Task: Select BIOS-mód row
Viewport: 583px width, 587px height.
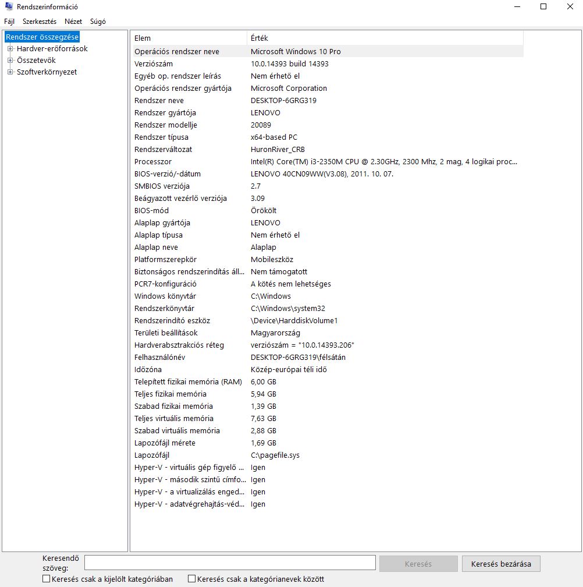Action: [x=328, y=210]
